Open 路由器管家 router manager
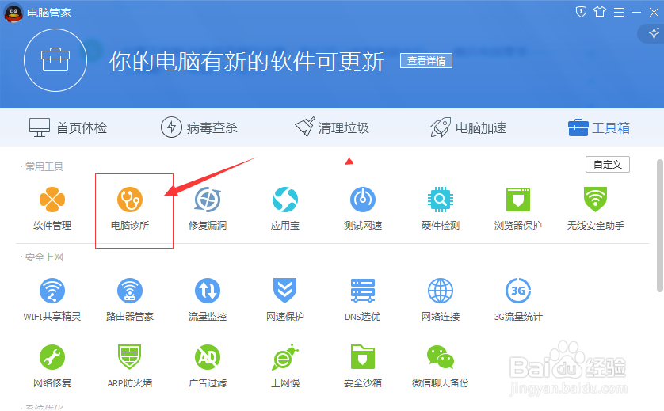The width and height of the screenshot is (664, 411). point(130,291)
